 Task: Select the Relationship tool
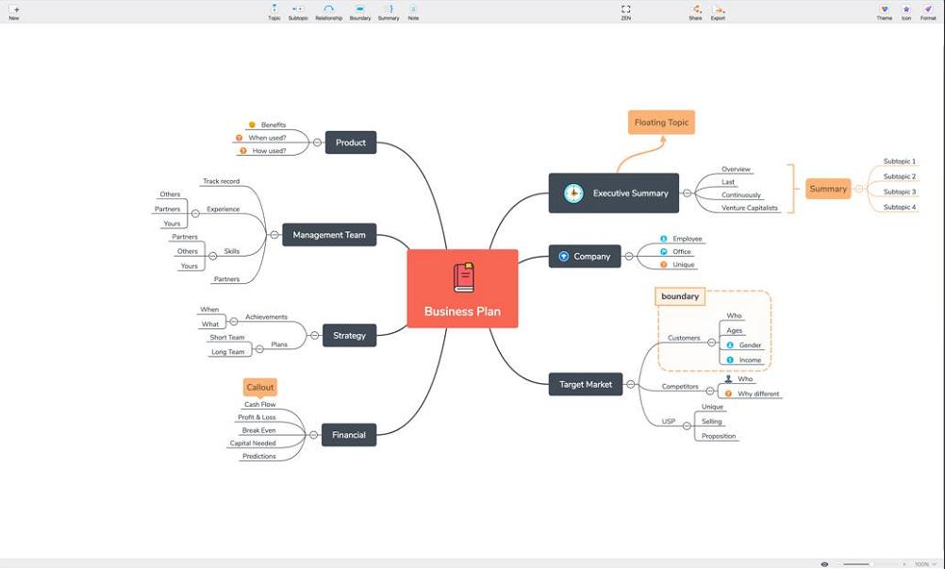(x=328, y=9)
